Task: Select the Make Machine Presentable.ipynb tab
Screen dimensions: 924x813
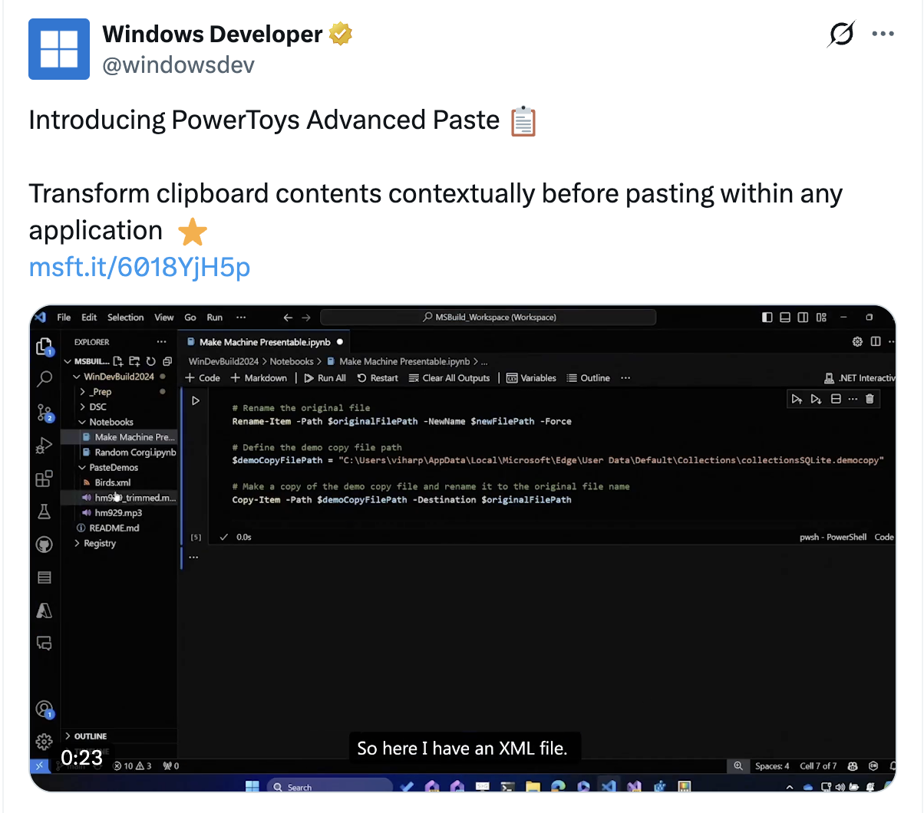Action: 265,342
